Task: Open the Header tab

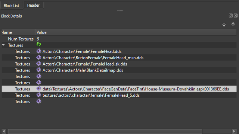Action: coord(33,5)
